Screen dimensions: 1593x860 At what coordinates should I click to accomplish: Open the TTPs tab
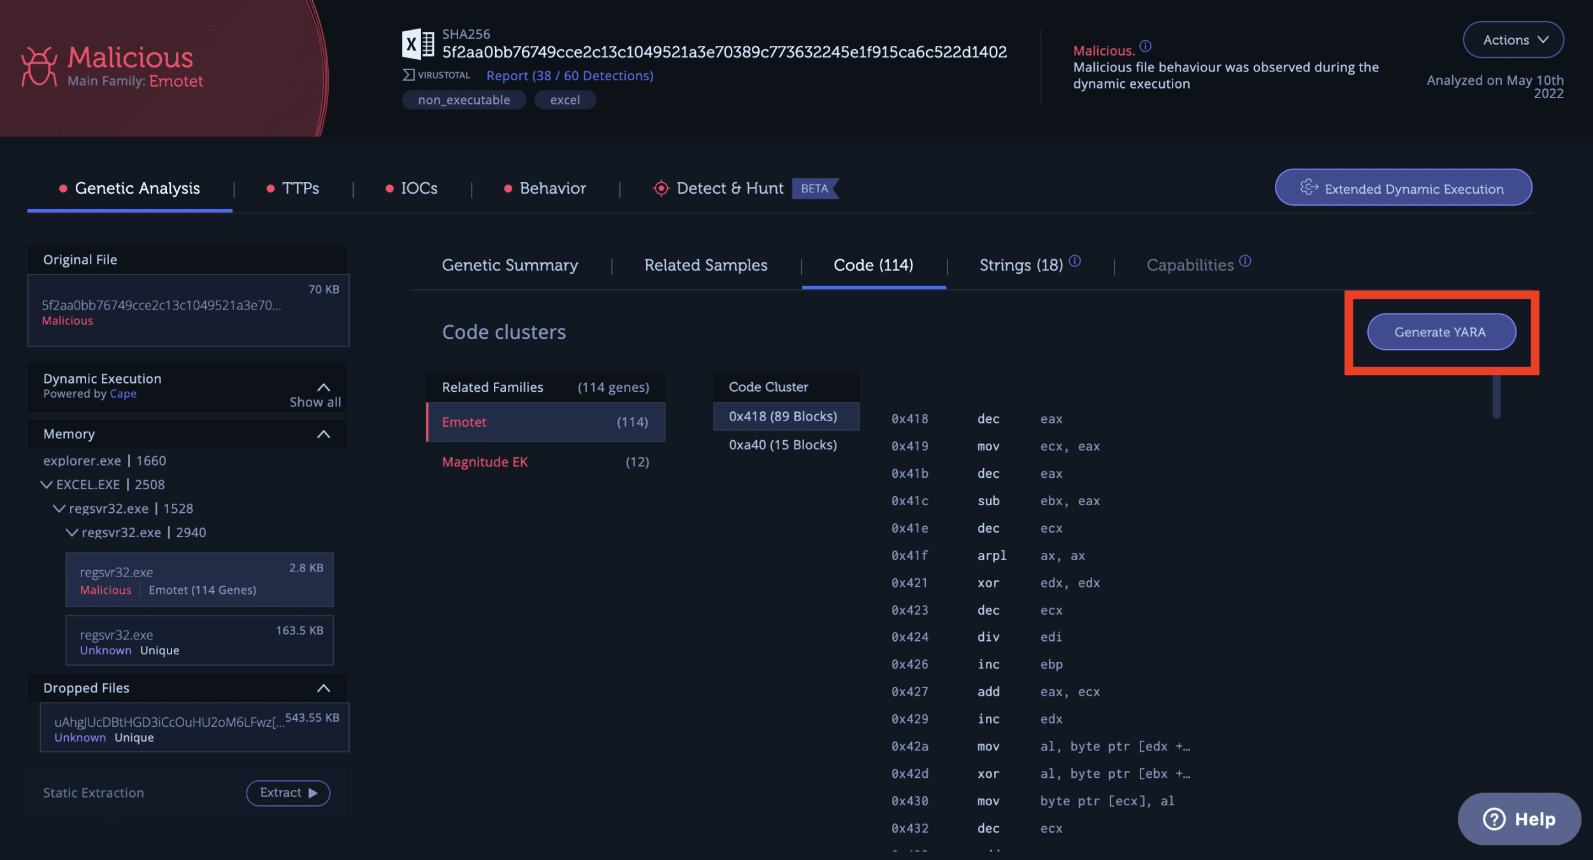pos(292,189)
